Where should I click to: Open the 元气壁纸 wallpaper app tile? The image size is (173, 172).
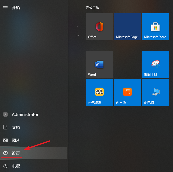coord(99,92)
